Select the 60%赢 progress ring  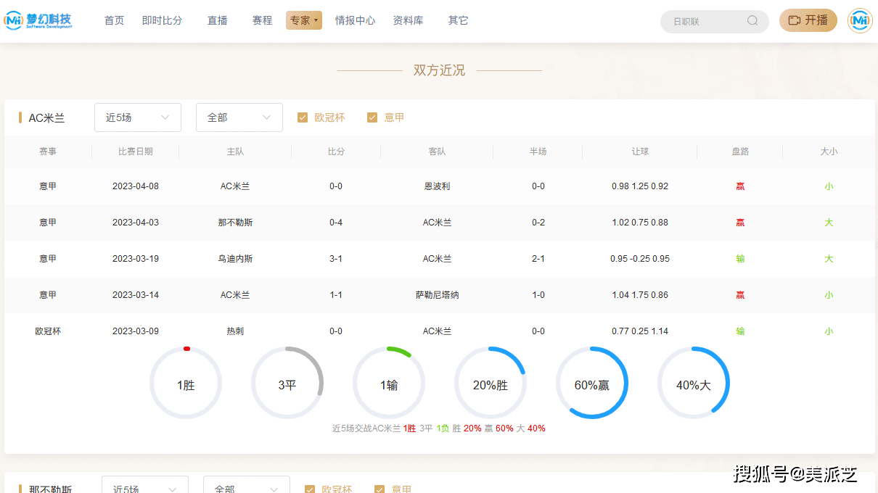click(592, 383)
